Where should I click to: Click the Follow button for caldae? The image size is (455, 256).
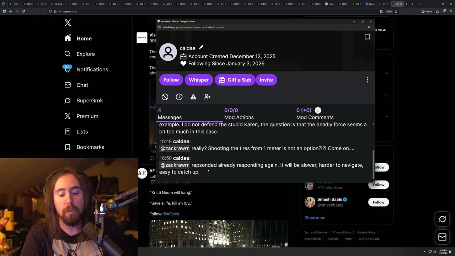[171, 80]
